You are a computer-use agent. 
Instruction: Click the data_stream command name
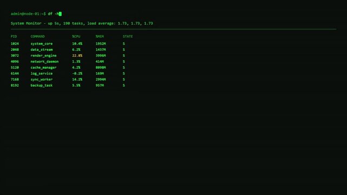[x=42, y=50]
